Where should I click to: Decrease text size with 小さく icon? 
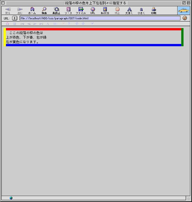tap(141, 9)
